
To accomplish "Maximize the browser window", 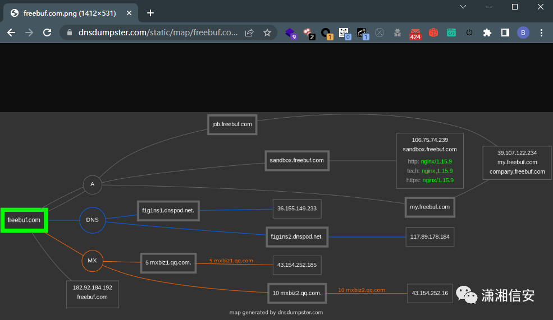I will point(515,7).
